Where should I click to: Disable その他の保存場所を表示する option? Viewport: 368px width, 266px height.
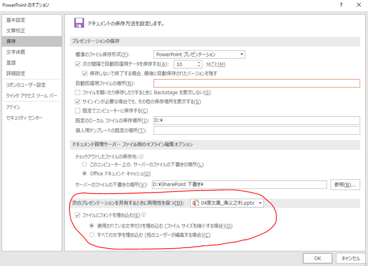[x=78, y=102]
